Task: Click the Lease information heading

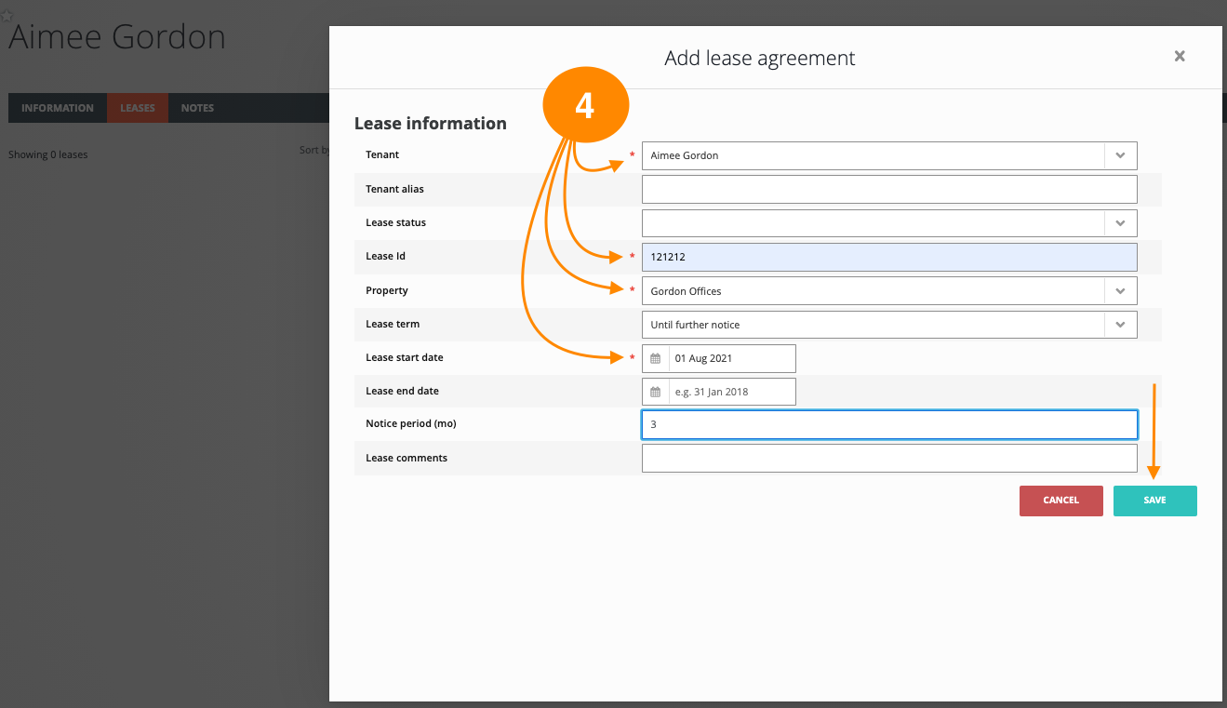Action: click(x=431, y=123)
